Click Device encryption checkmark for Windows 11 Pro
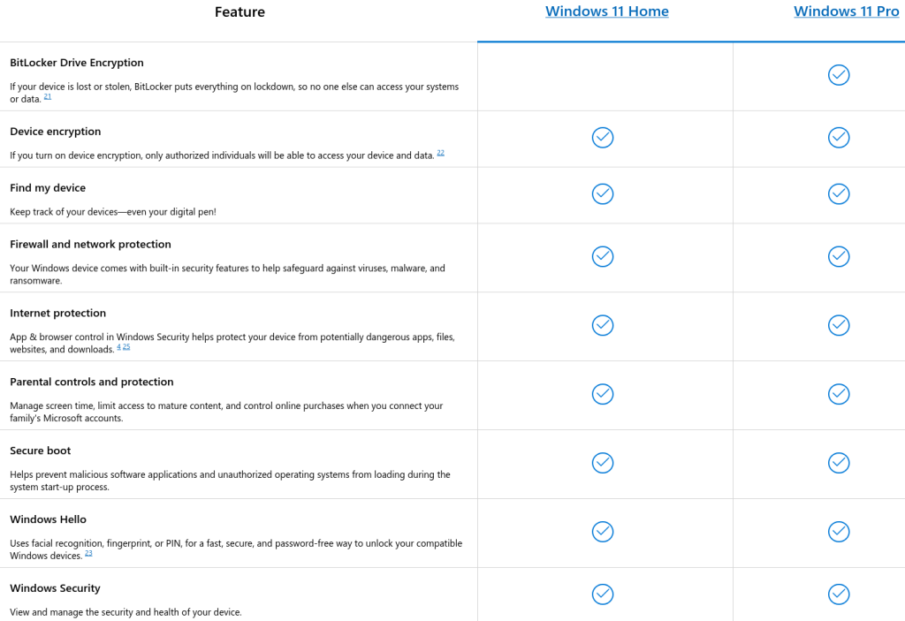This screenshot has width=905, height=621. 839,137
